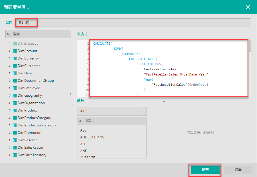Expand the DimEmployee tree node
257x177 pixels.
tap(10, 88)
